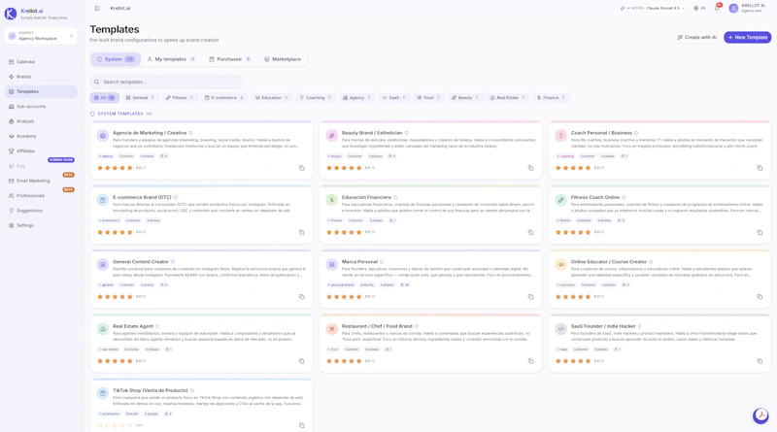Filter templates by General category
Image resolution: width=777 pixels, height=432 pixels.
point(140,98)
